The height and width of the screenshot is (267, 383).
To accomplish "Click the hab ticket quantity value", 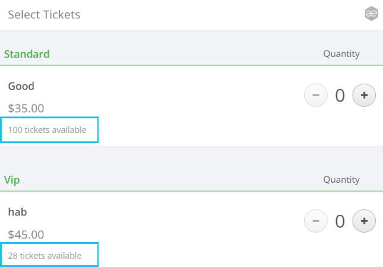I will pyautogui.click(x=340, y=221).
